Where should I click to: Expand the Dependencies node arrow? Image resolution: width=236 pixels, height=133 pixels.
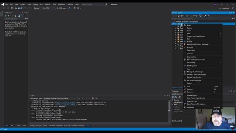point(175,28)
